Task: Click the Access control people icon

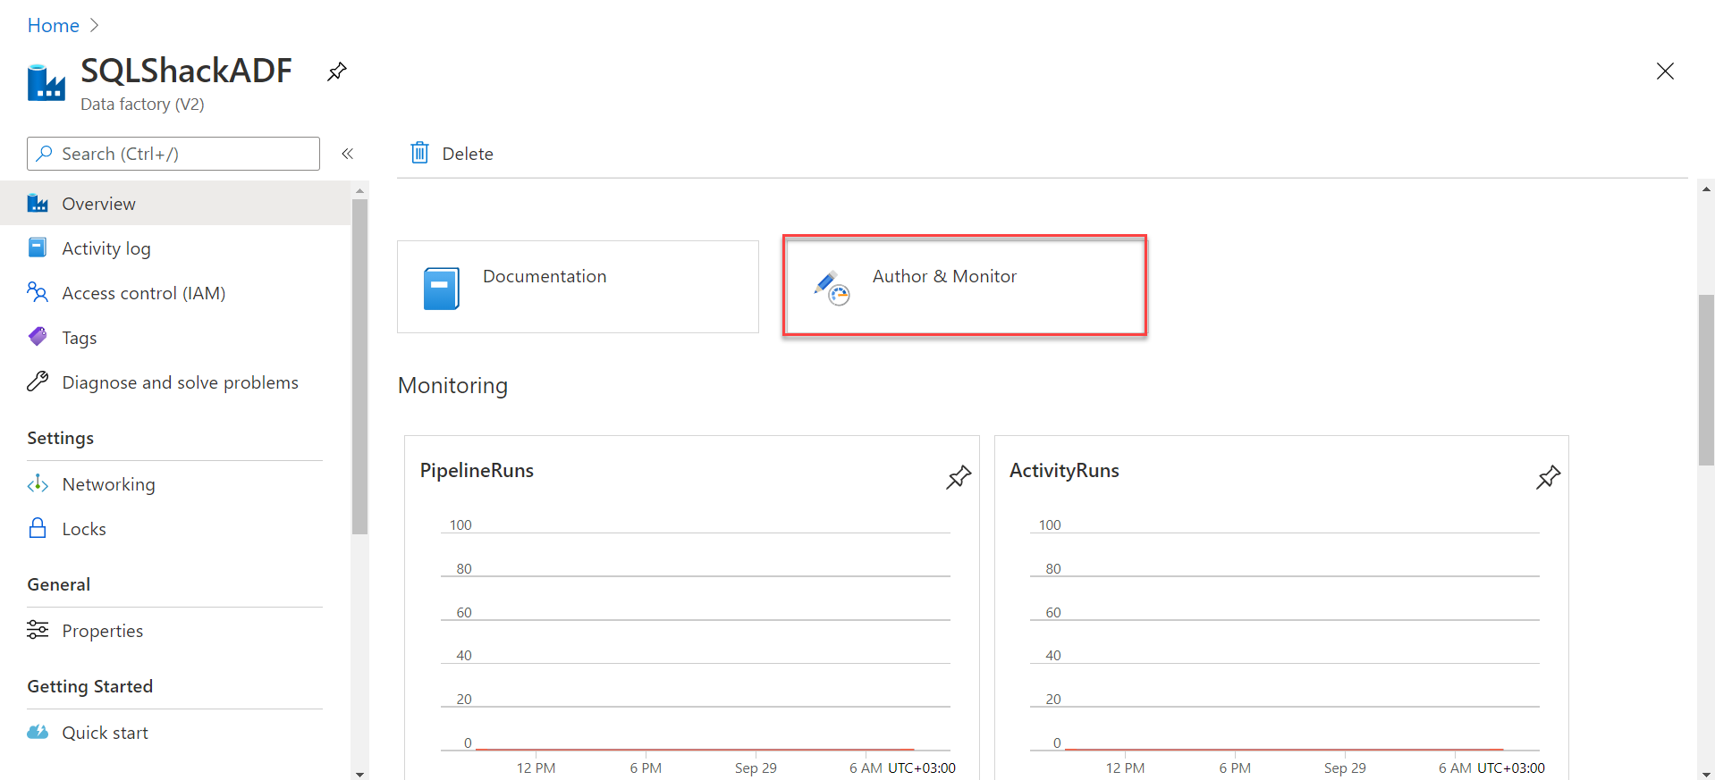Action: tap(38, 292)
